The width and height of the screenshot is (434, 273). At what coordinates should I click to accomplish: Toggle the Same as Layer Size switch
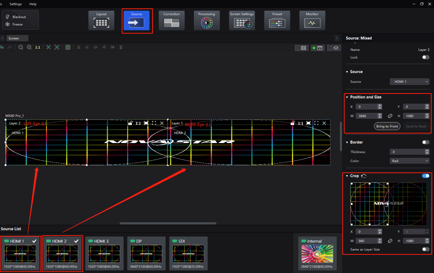pyautogui.click(x=426, y=249)
